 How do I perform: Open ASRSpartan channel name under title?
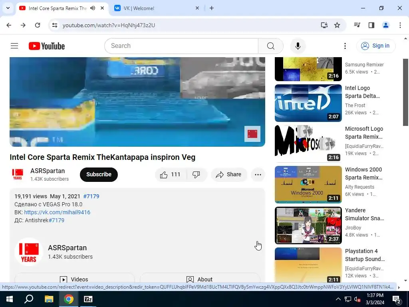point(48,171)
